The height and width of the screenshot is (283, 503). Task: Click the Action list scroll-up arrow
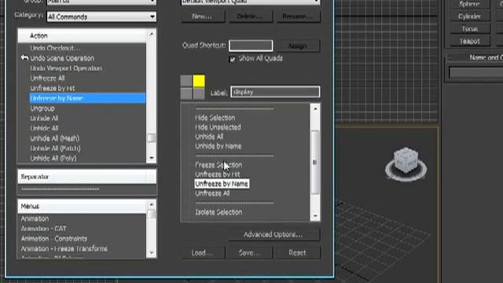pyautogui.click(x=152, y=34)
